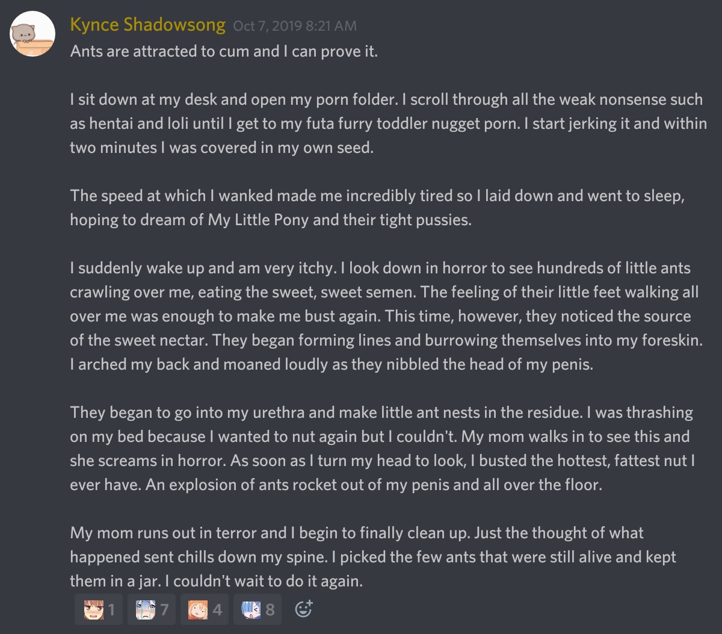Open Kynce Shadowsong's user profile name
Screen dimensions: 722x634
pos(147,25)
